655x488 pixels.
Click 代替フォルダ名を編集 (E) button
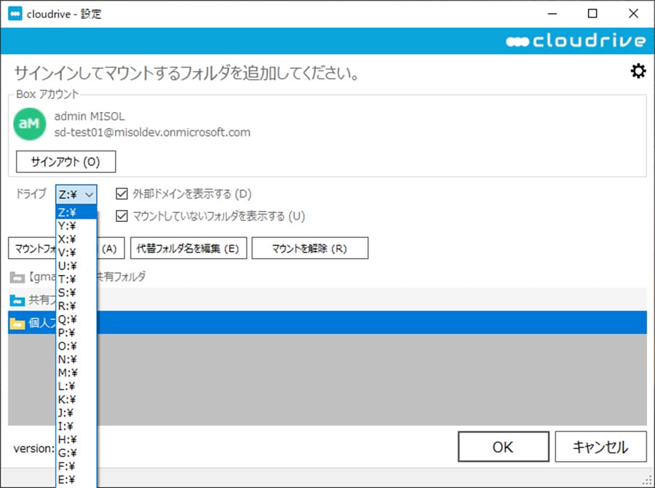click(188, 249)
